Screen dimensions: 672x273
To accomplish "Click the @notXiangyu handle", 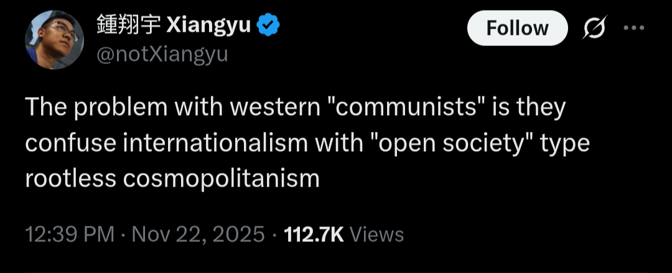I will (162, 55).
